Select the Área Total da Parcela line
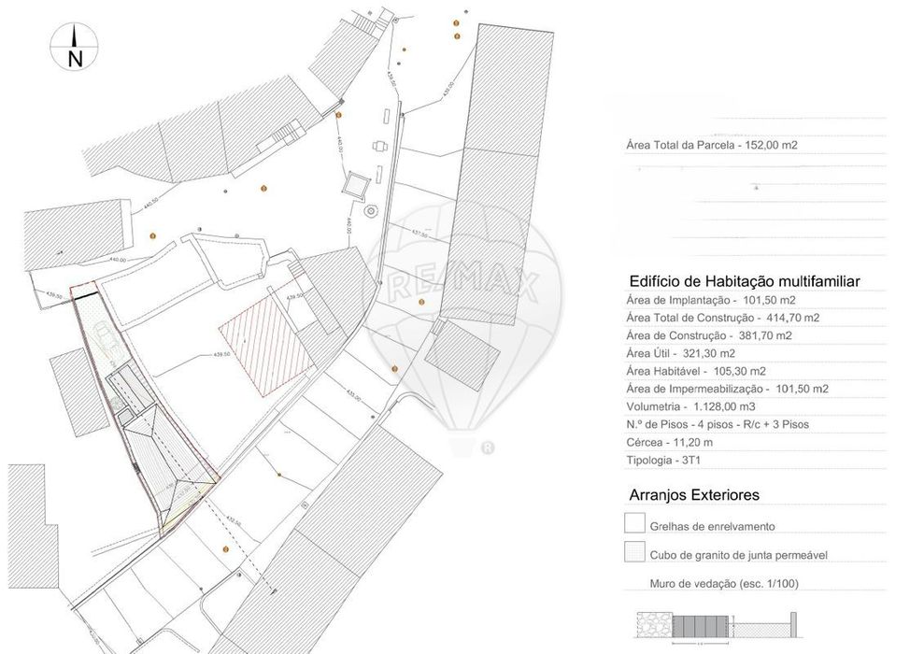Image resolution: width=924 pixels, height=654 pixels. [712, 145]
